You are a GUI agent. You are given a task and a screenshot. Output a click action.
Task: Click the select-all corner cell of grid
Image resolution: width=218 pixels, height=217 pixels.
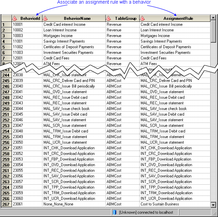pos(6,18)
